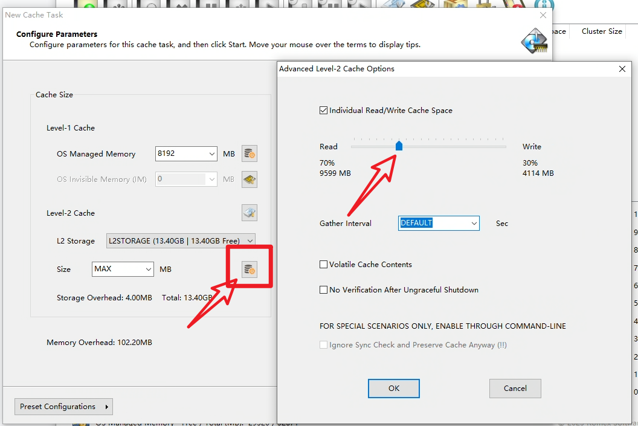The width and height of the screenshot is (638, 426).
Task: Expand the OS Managed Memory size dropdown
Action: click(211, 154)
